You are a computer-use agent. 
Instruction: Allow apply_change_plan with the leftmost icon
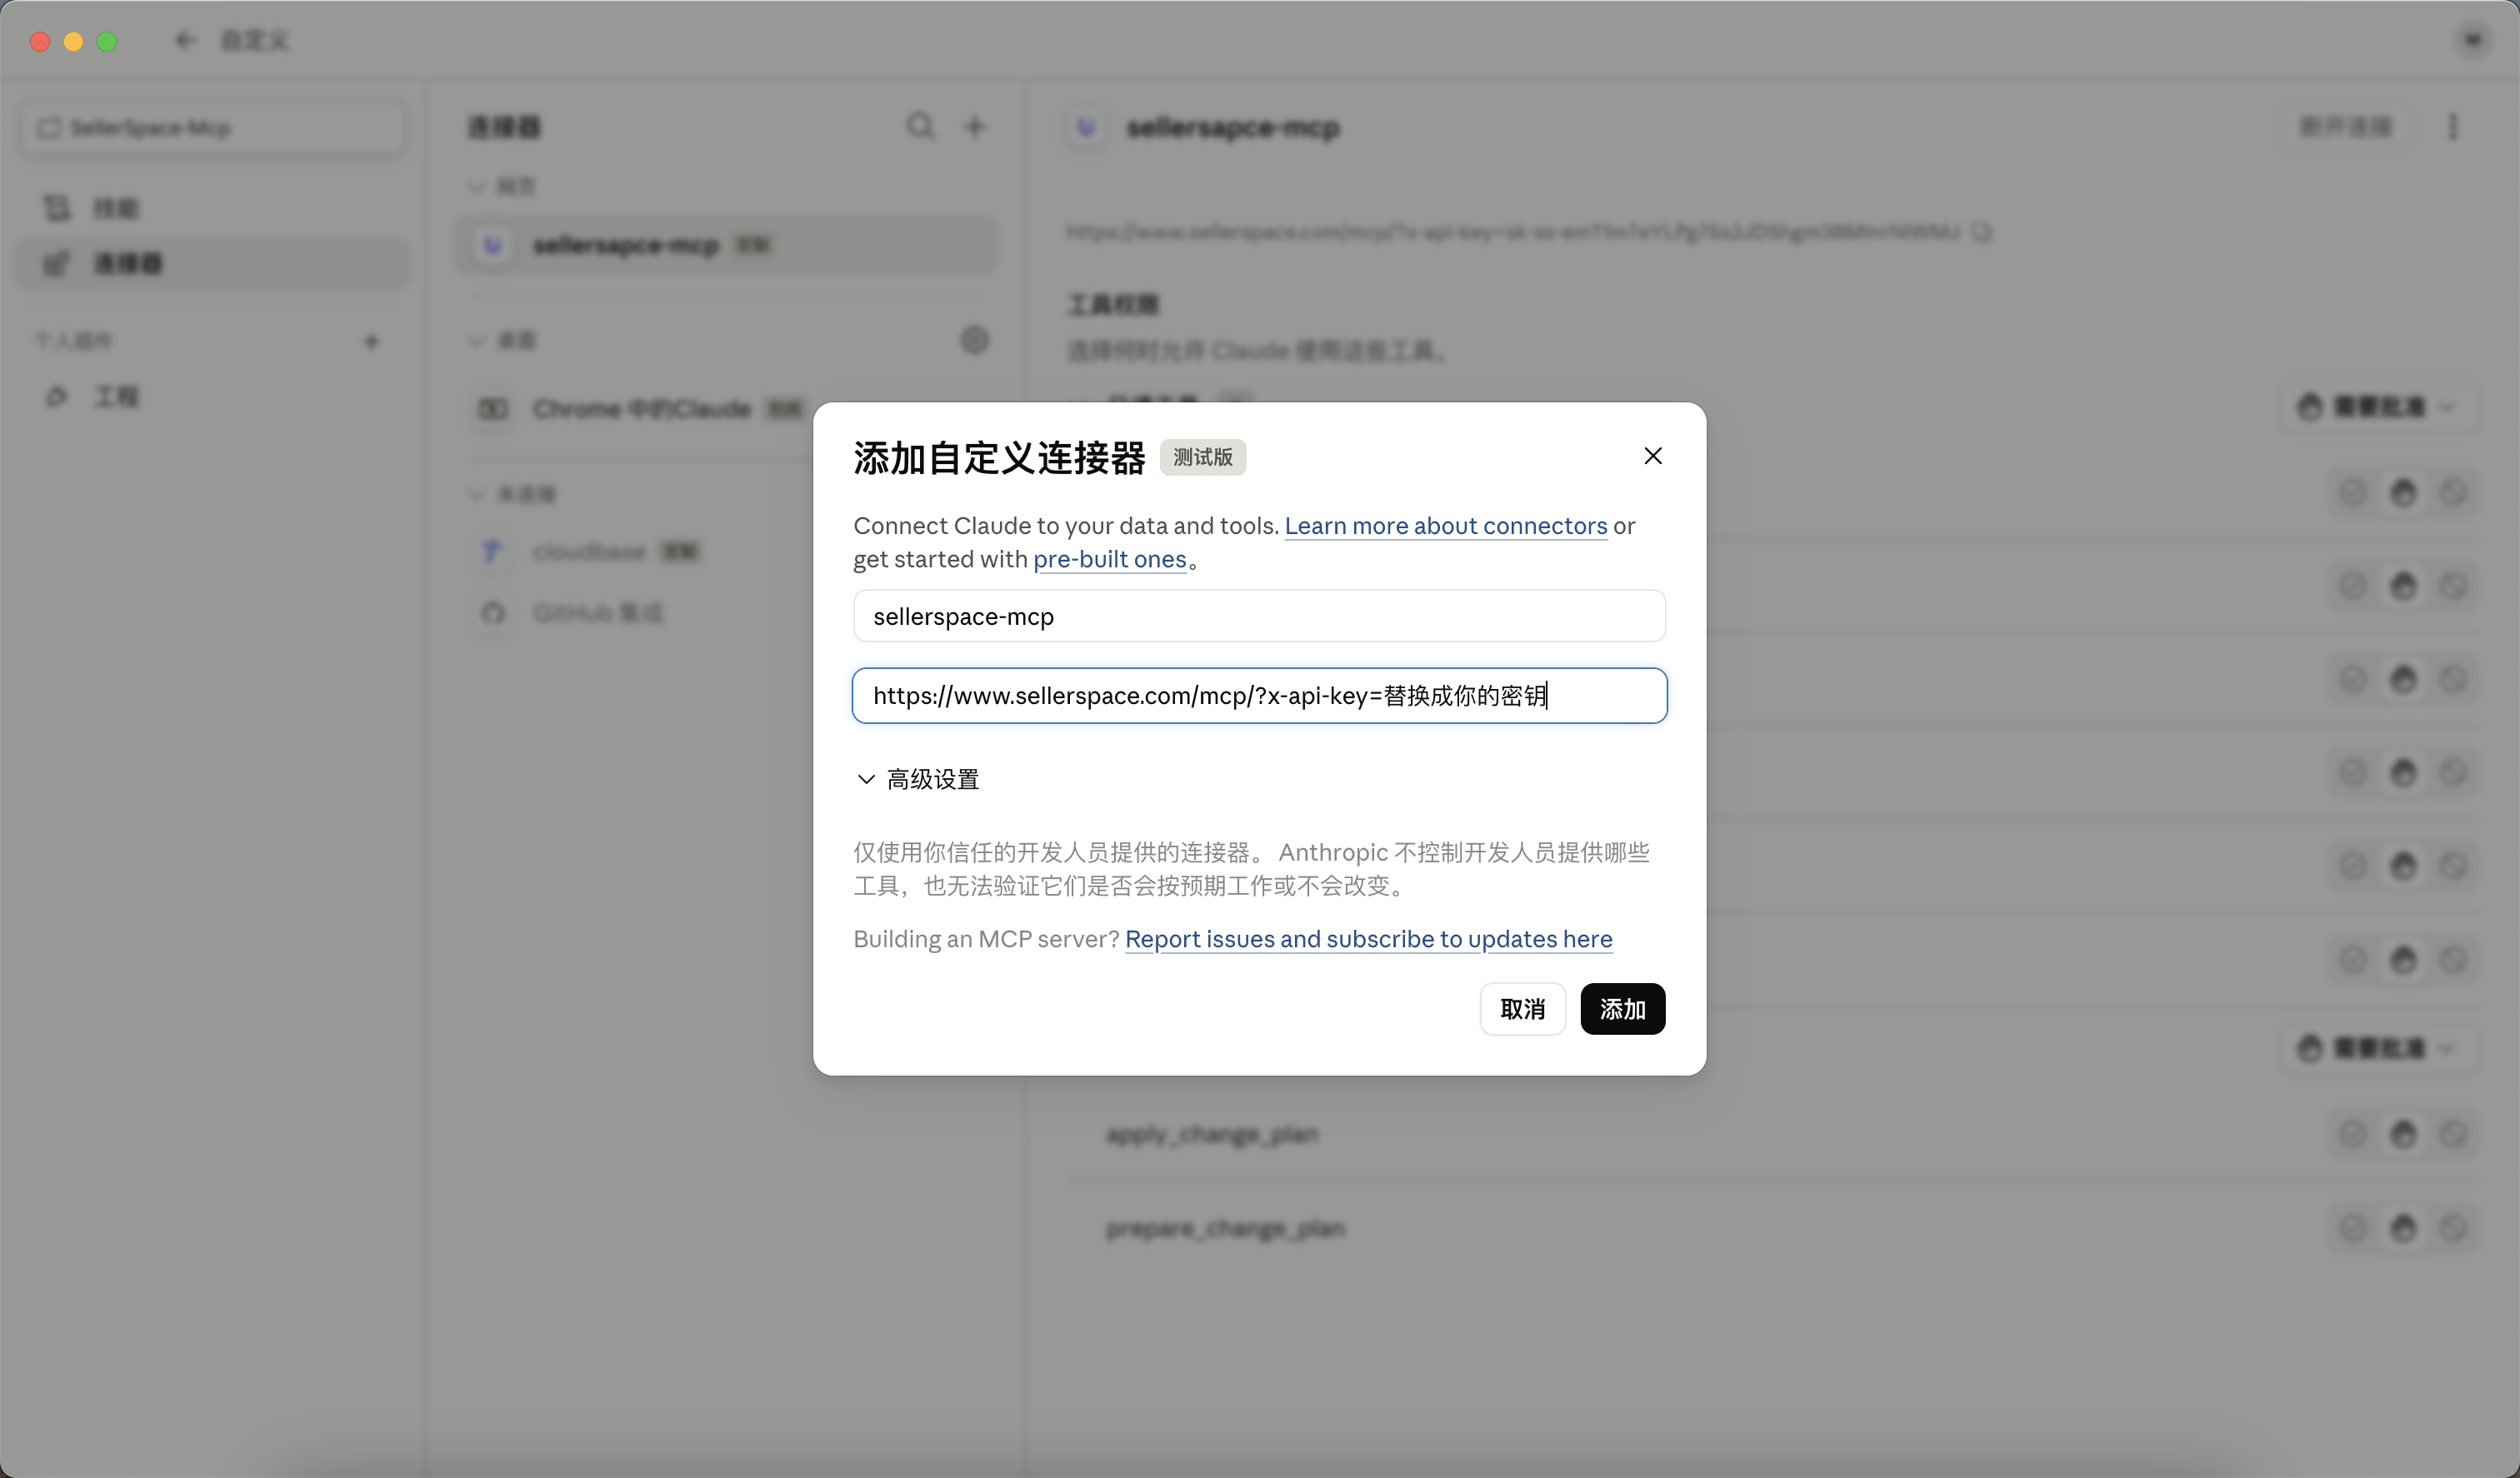coord(2352,1134)
